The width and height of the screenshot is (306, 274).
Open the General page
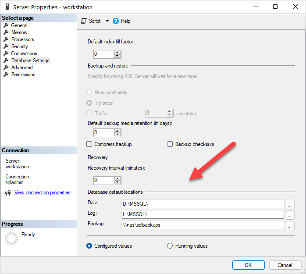[19, 25]
